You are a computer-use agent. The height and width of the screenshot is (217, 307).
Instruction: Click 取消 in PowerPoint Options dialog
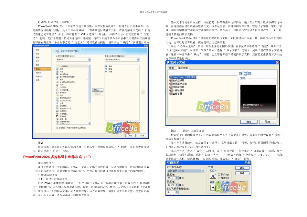point(142,135)
